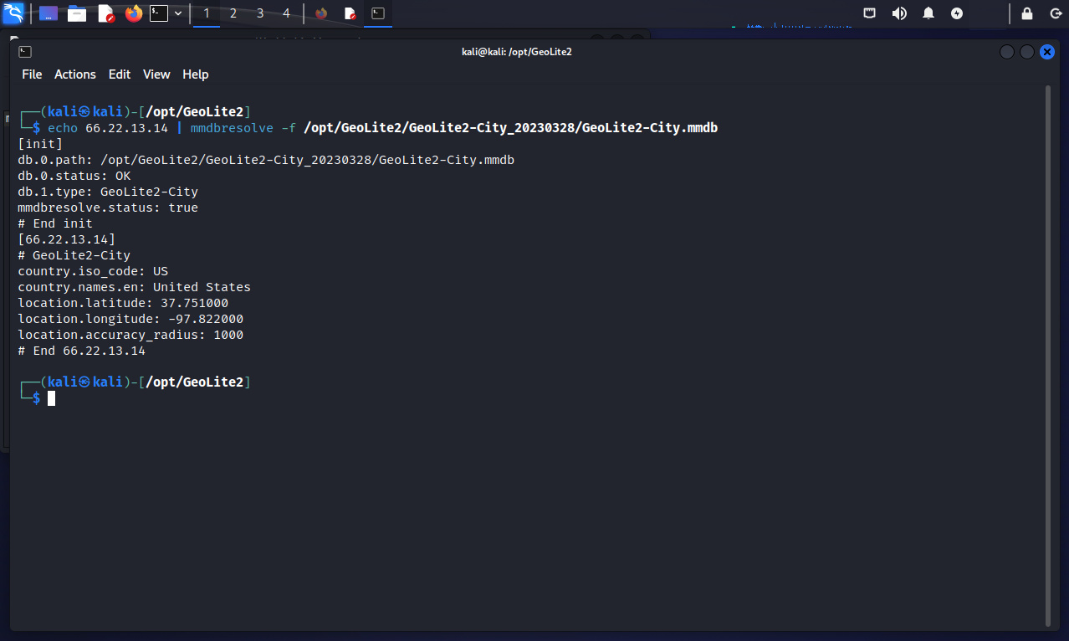
Task: Switch to the Firefox taskbar window
Action: (x=321, y=13)
